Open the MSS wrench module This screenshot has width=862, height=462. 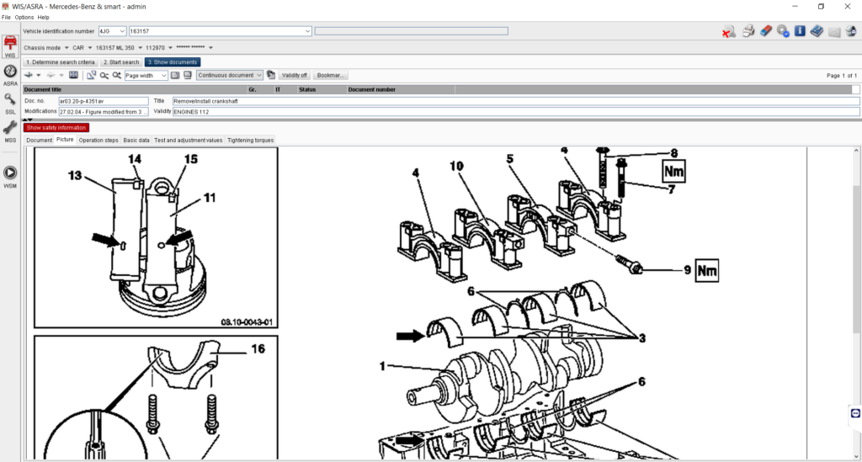[10, 132]
